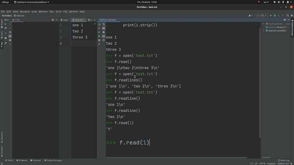Switch to the test.txt editor tab
294x165 pixels.
[78, 20]
